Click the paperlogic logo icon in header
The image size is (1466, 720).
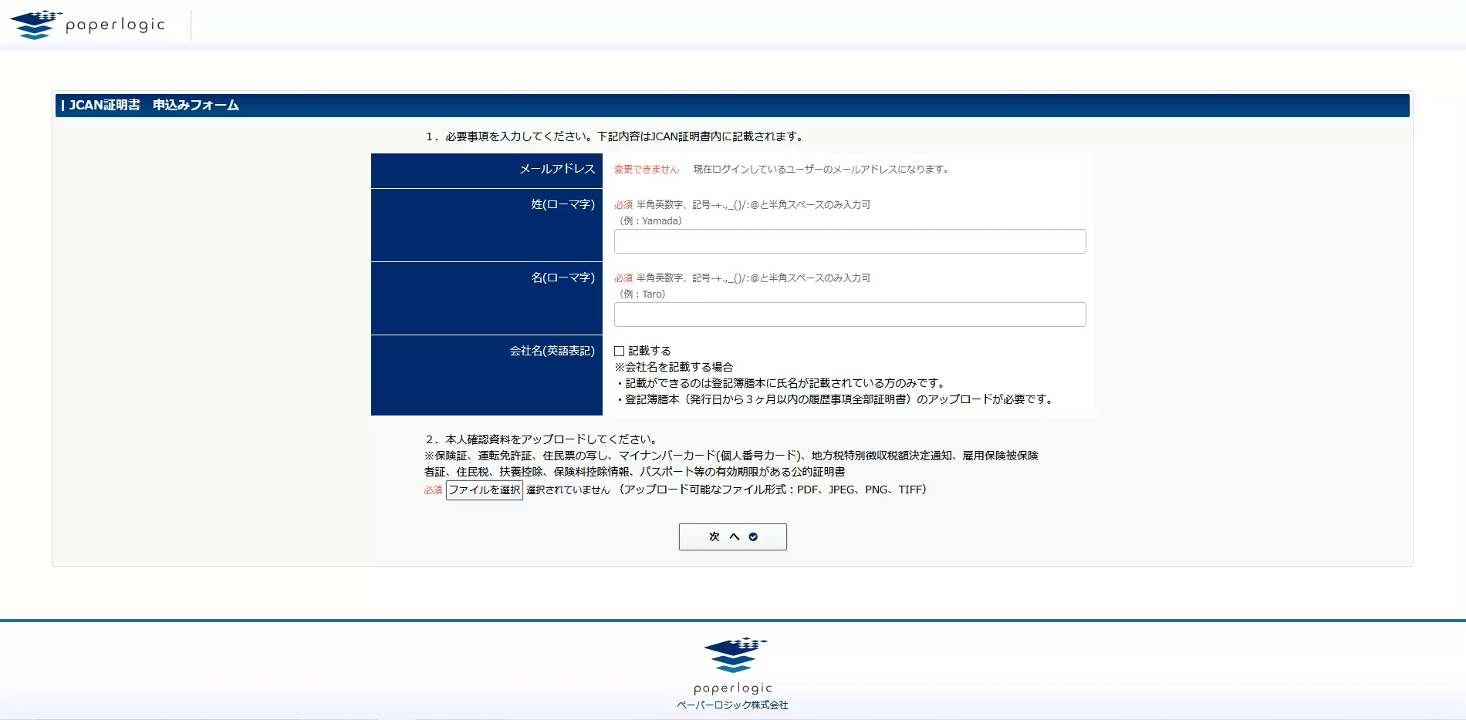coord(35,25)
